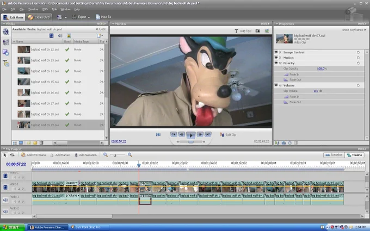Click the Create DVD button

pyautogui.click(x=39, y=17)
